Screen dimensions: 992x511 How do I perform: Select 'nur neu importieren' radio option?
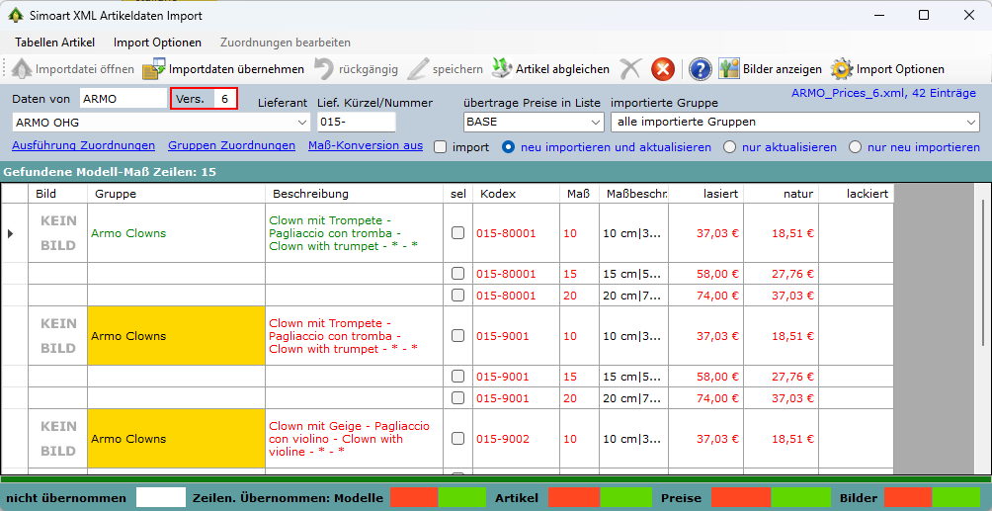point(855,147)
